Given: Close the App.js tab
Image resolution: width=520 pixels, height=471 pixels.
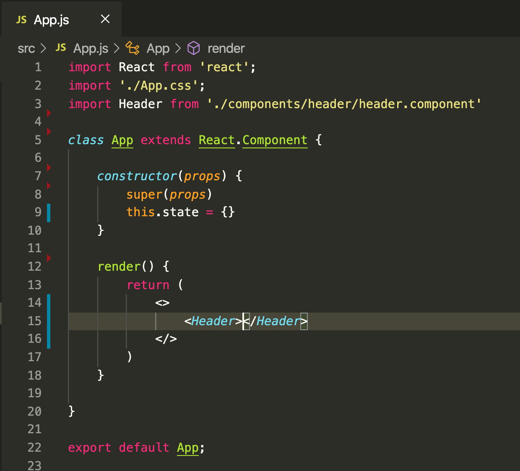Looking at the screenshot, I should [105, 19].
